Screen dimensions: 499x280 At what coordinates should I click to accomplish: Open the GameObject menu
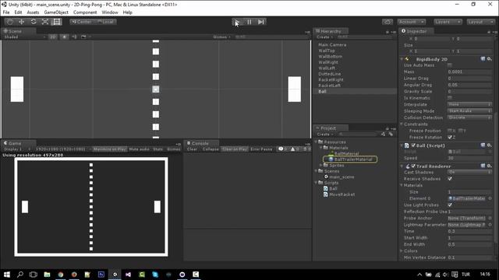coord(56,12)
